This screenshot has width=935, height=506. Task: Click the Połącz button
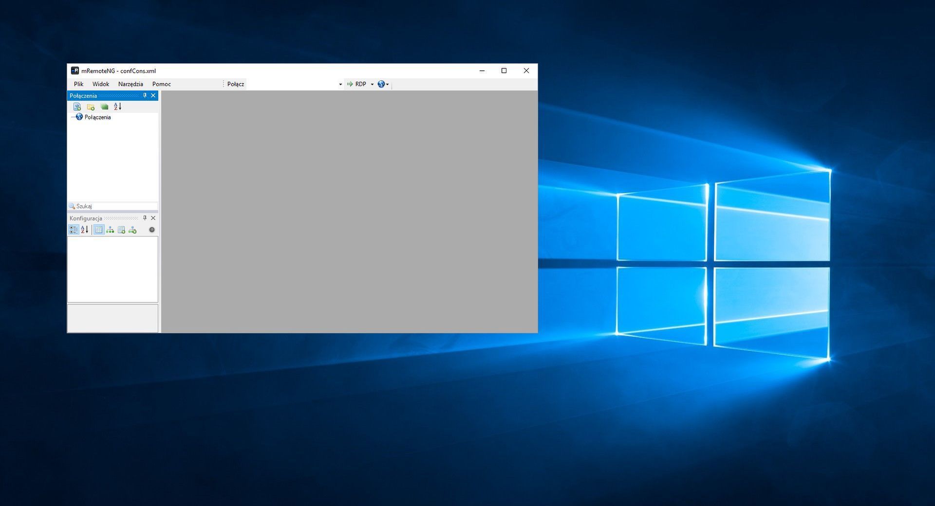tap(235, 84)
